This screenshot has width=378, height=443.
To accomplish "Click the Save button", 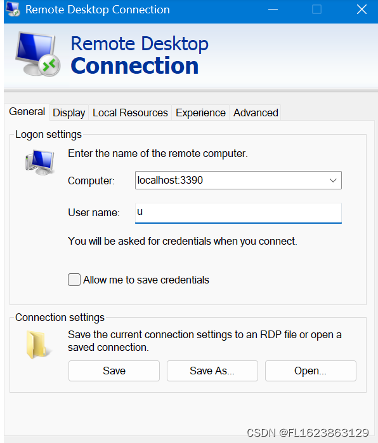I will [x=114, y=371].
